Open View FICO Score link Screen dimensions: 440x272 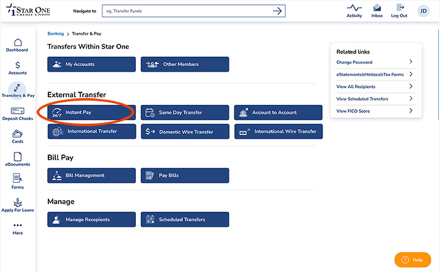(x=353, y=111)
